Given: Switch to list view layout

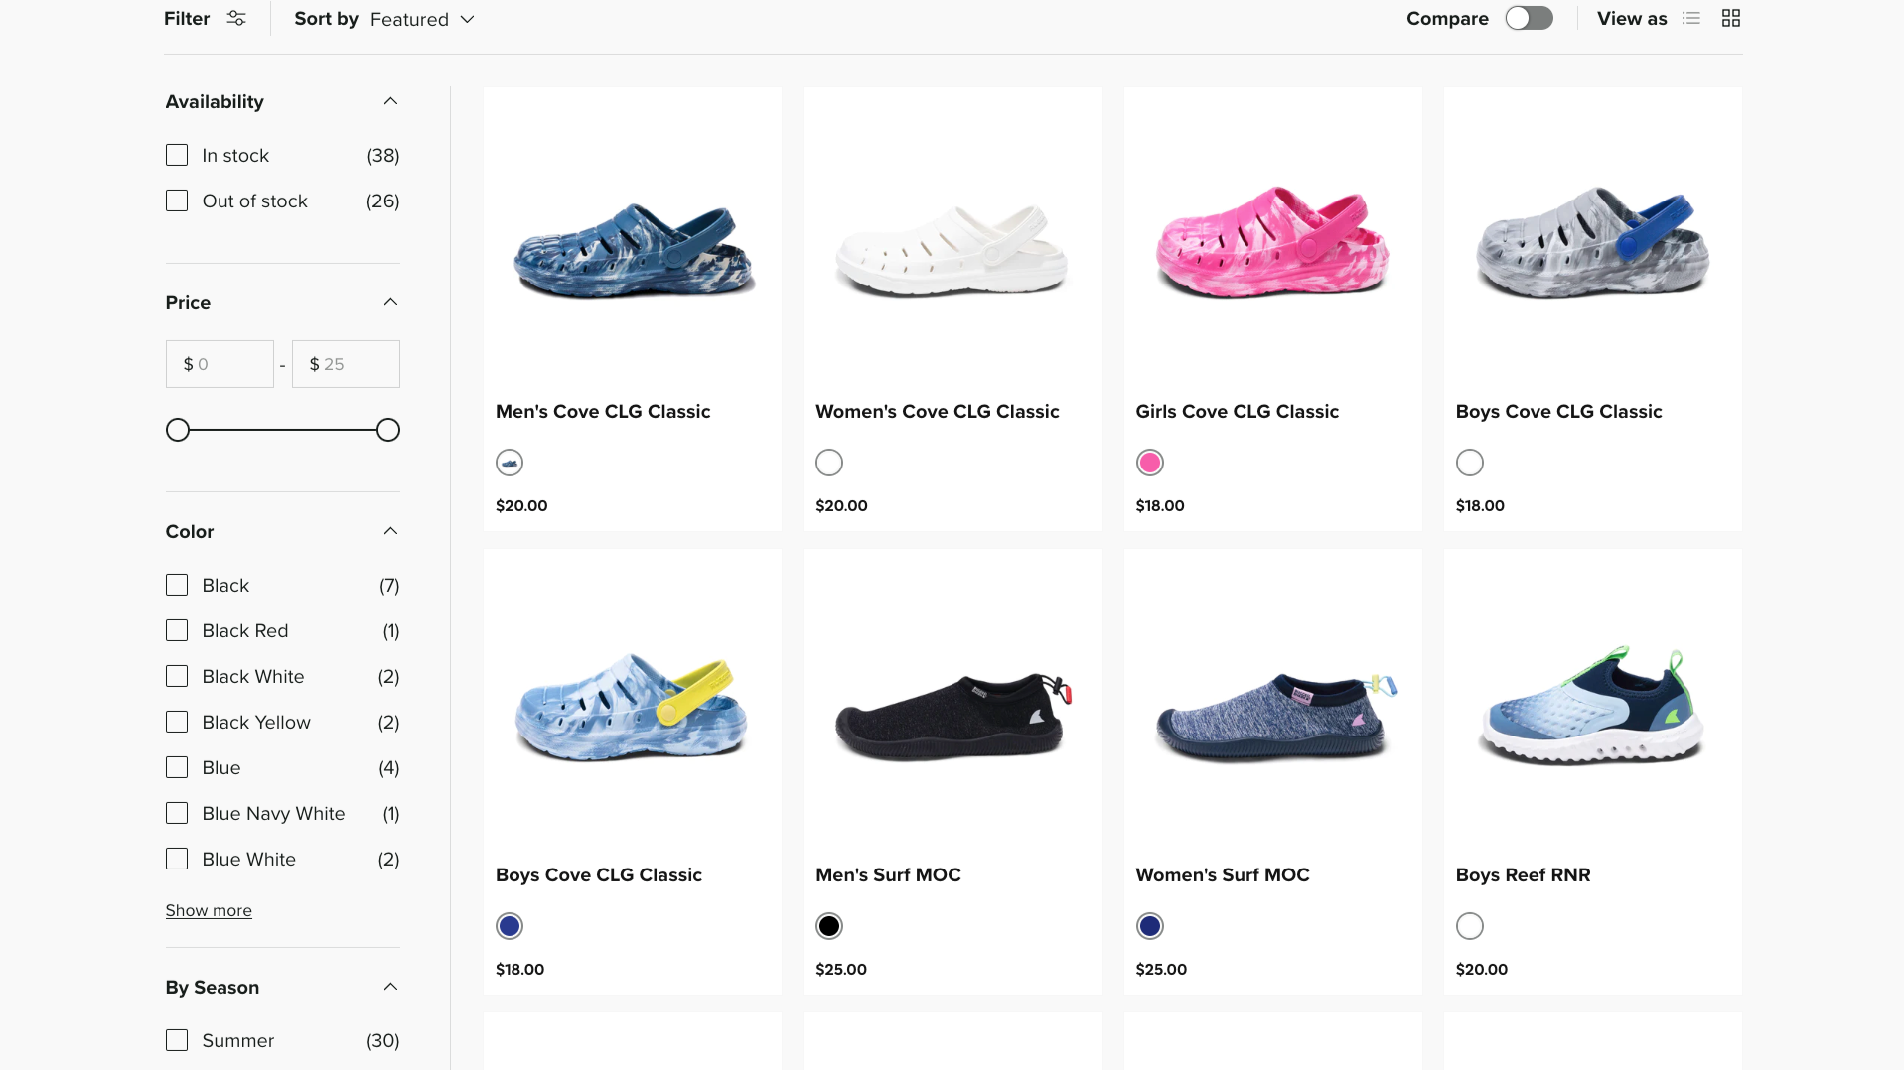Looking at the screenshot, I should coord(1691,18).
